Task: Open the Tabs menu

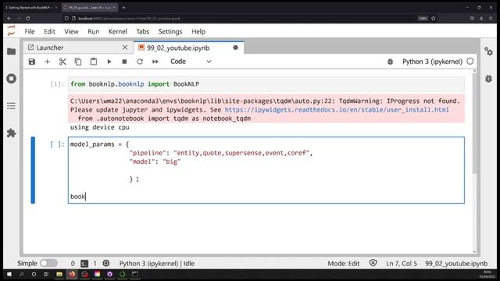Action: point(142,31)
